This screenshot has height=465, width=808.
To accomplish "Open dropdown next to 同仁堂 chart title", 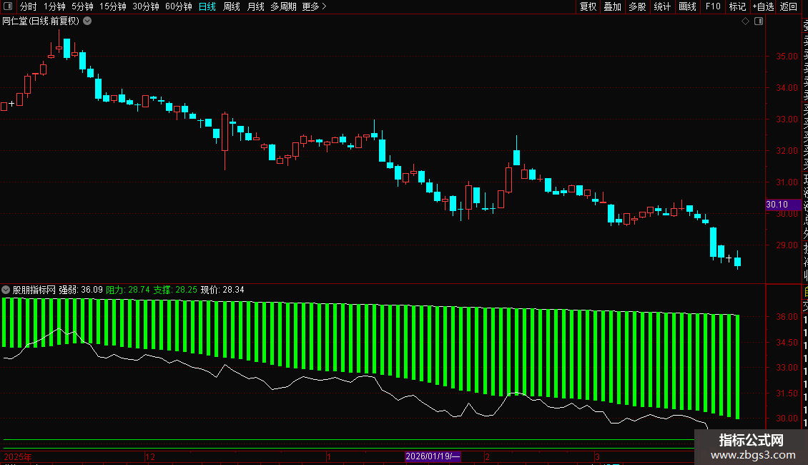I will [88, 21].
